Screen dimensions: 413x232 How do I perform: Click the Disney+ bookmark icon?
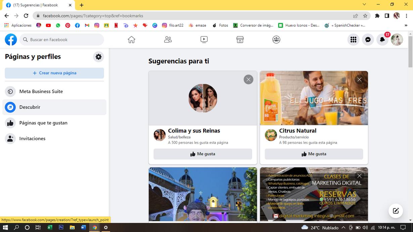click(x=126, y=25)
